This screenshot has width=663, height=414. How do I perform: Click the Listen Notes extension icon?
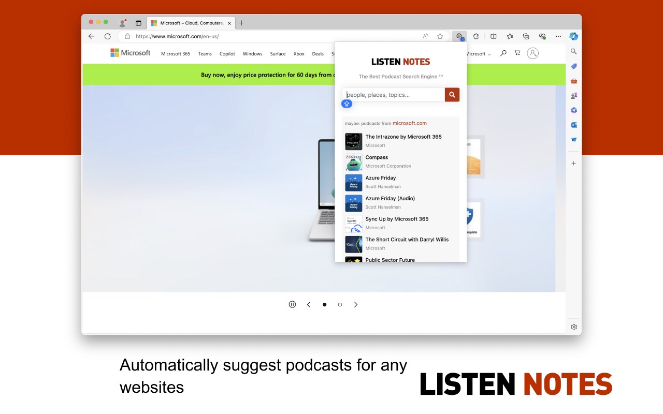pos(459,36)
